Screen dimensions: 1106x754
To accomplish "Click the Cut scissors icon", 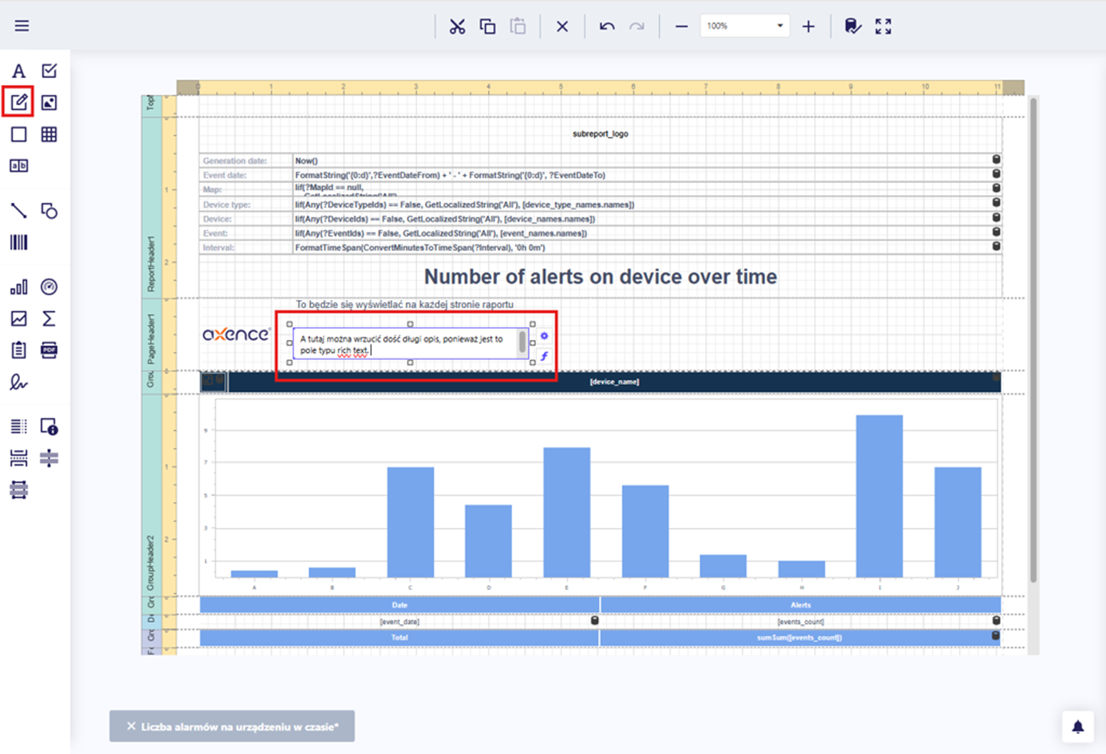I will click(x=457, y=27).
